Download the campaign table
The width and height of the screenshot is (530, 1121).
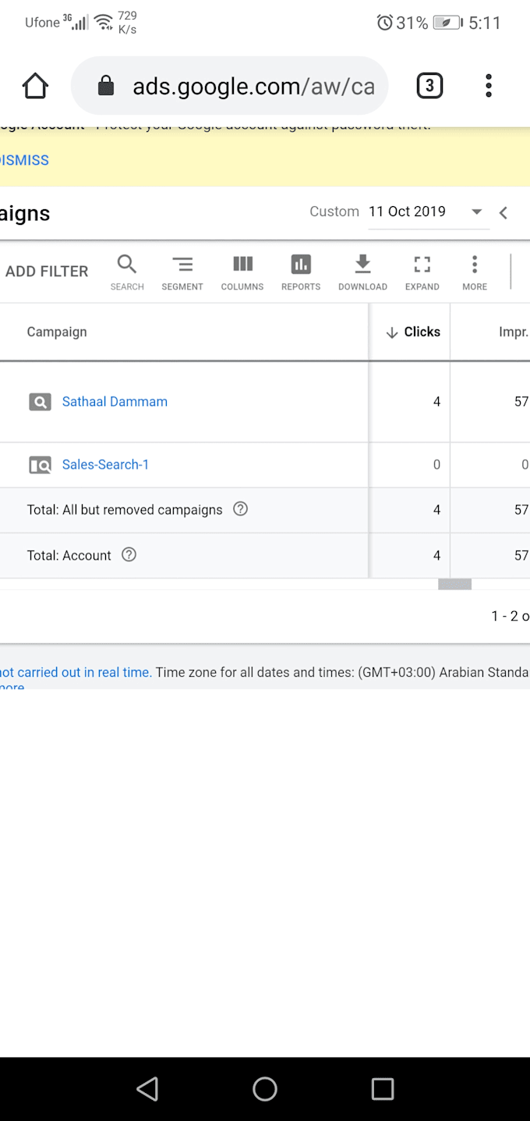pyautogui.click(x=362, y=272)
